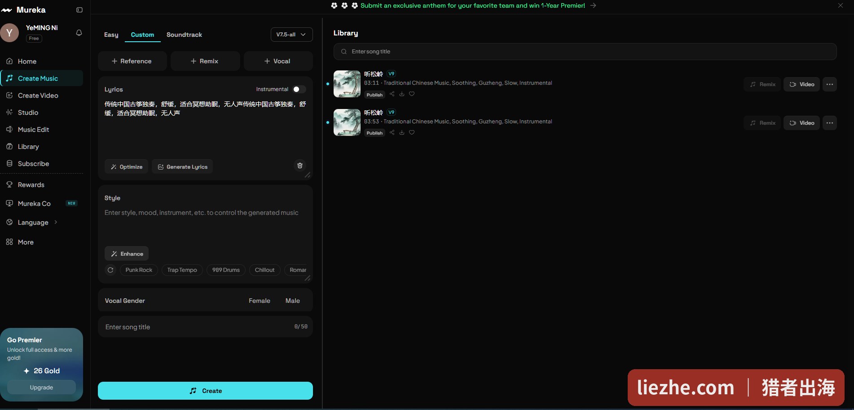854x410 pixels.
Task: Click Upgrade to Premier
Action: [41, 387]
